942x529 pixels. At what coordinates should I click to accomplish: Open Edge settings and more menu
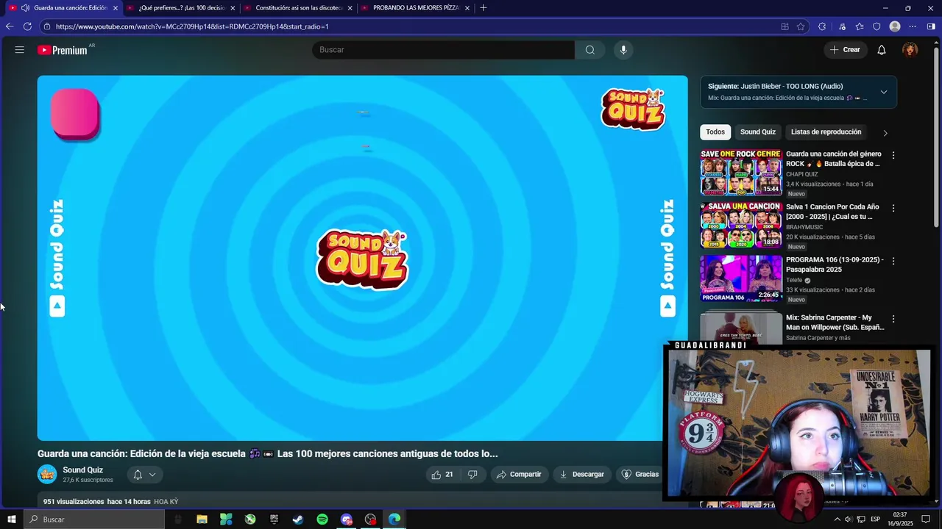913,26
